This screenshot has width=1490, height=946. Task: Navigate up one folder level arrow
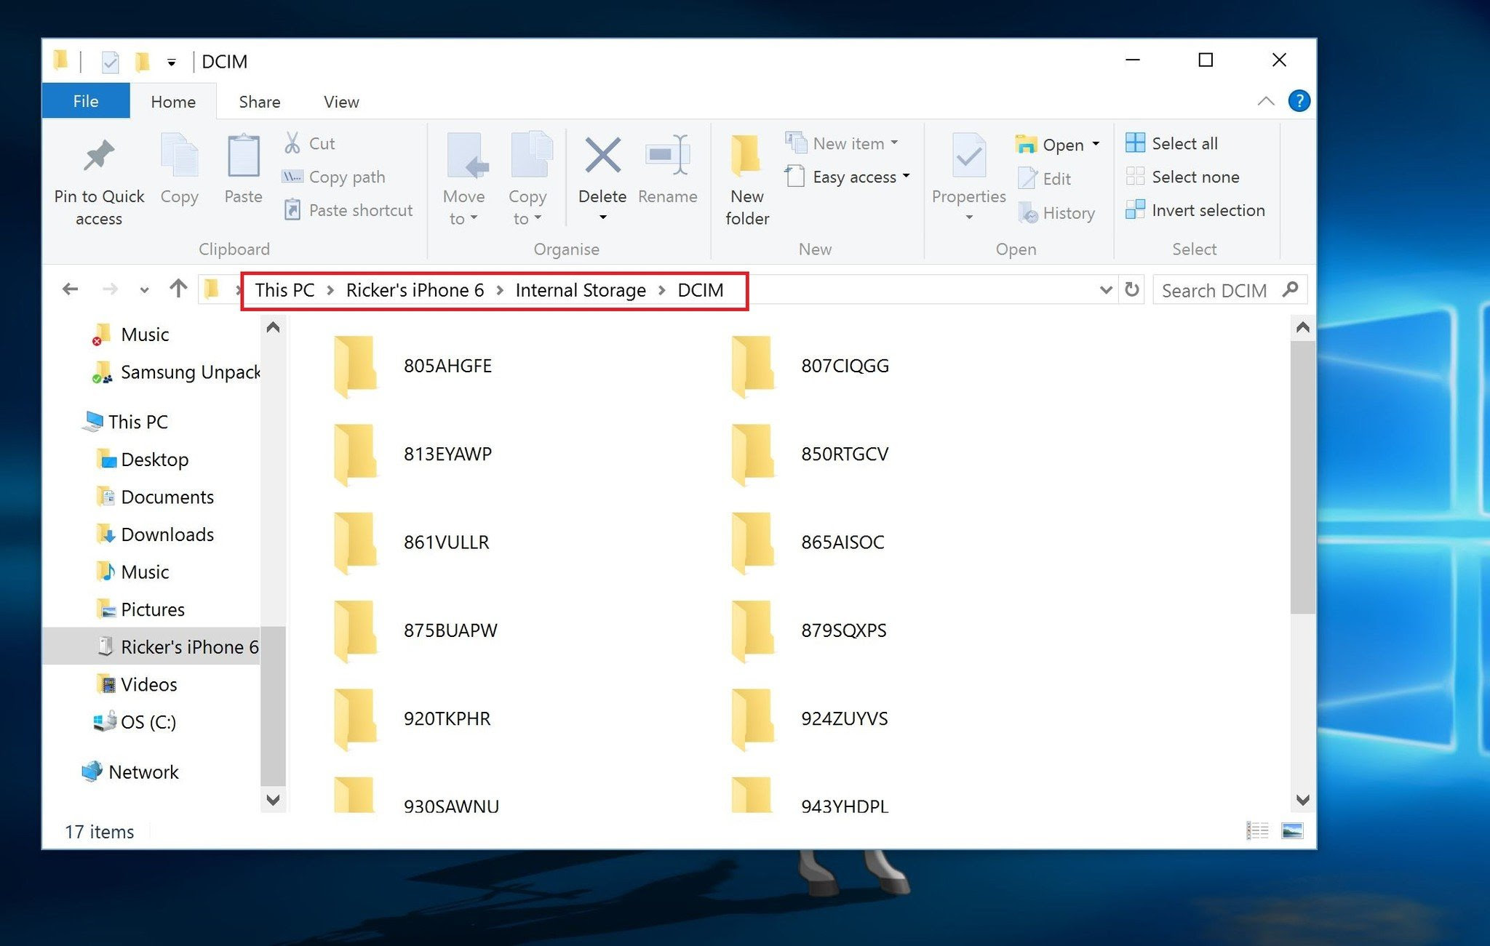[x=178, y=289]
